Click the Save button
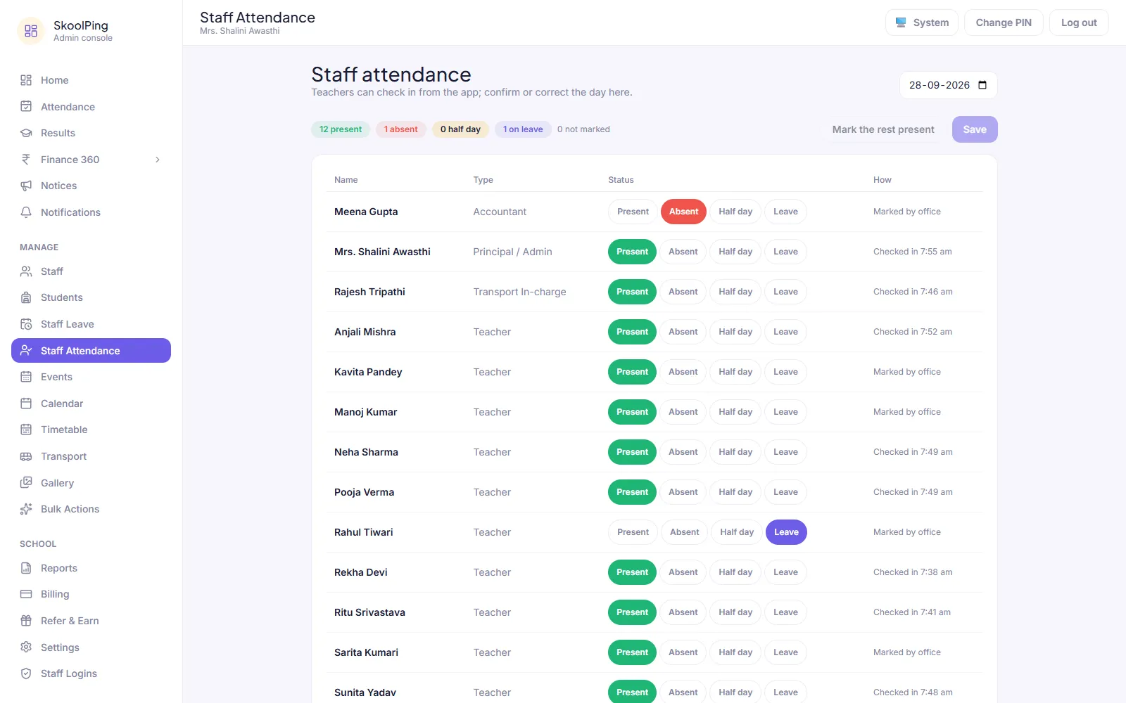Viewport: 1126px width, 703px height. coord(975,129)
